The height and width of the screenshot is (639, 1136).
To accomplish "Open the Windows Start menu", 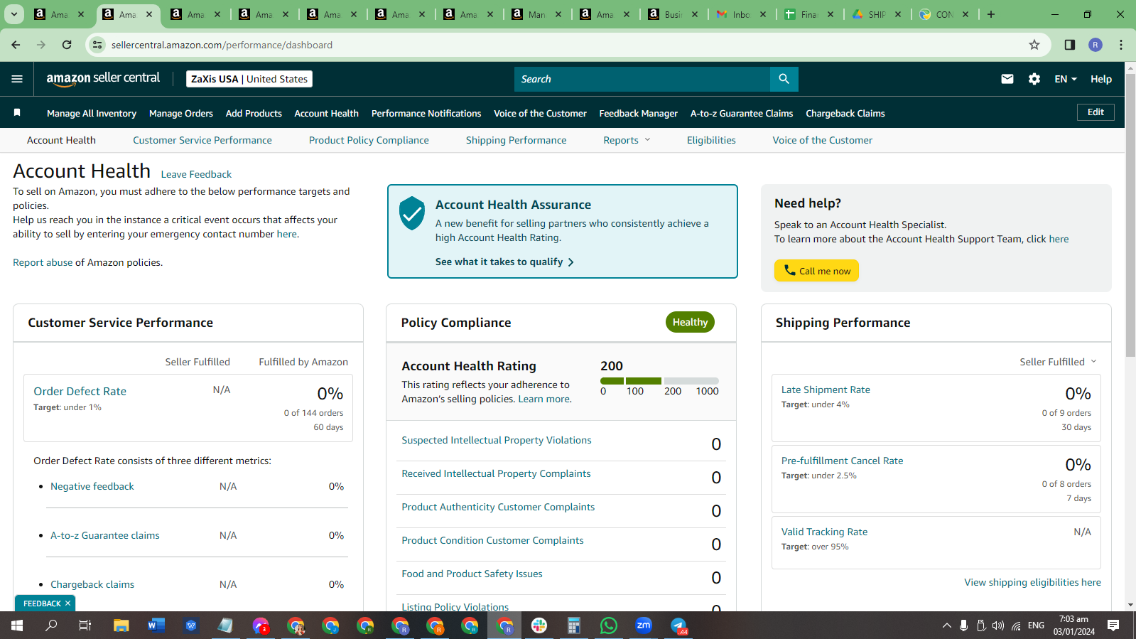I will 17,625.
